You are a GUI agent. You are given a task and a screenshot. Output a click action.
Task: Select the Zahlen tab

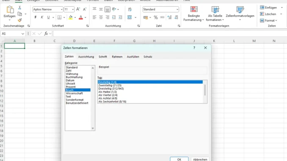click(69, 57)
